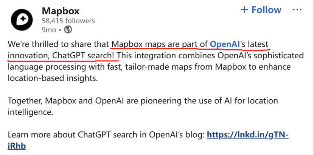Click the blue OpenAI mention link
This screenshot has width=314, height=155.
click(x=225, y=44)
